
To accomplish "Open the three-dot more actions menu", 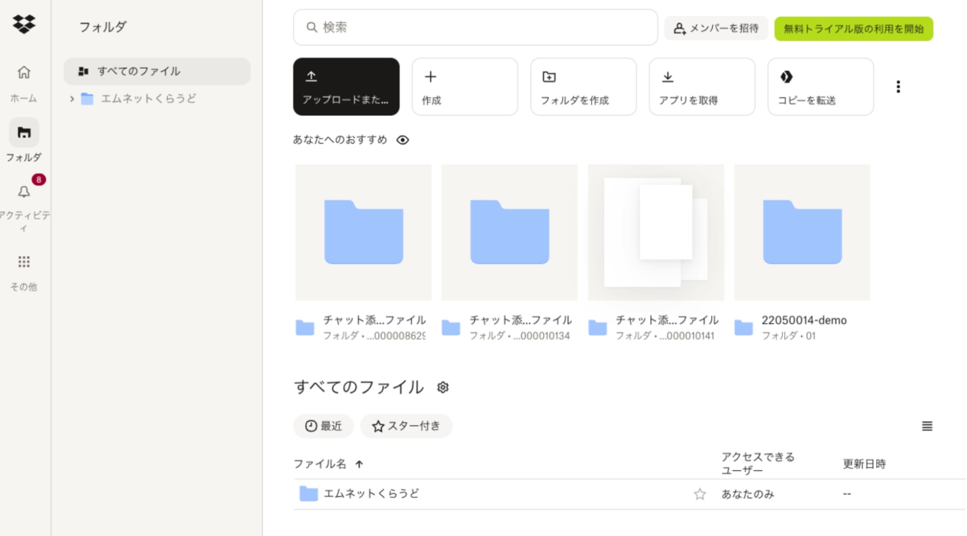I will coord(898,87).
